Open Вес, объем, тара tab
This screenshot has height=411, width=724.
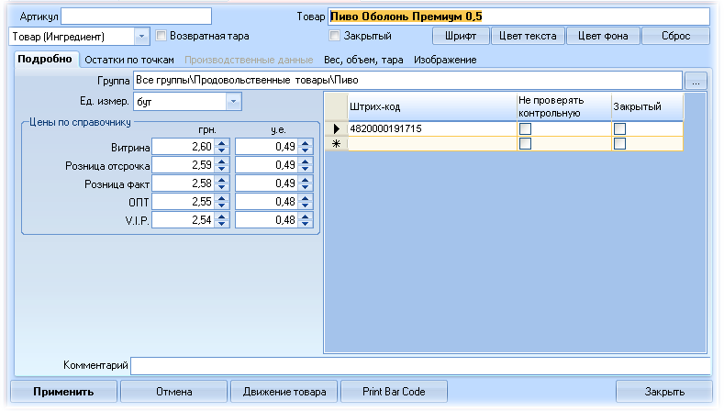tap(363, 60)
